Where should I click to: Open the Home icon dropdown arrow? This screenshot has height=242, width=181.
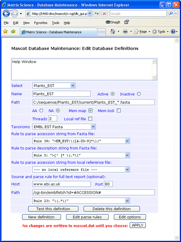(x=118, y=32)
